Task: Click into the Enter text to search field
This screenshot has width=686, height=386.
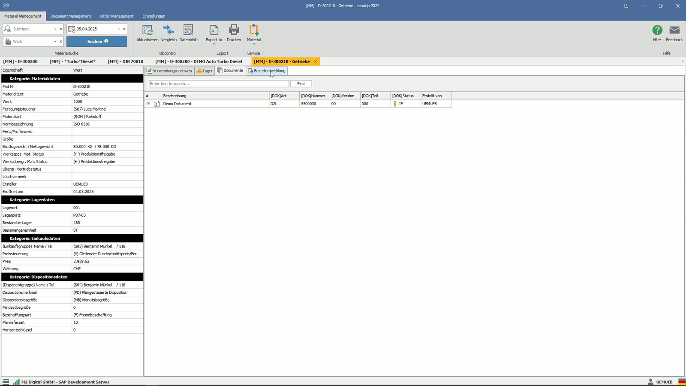Action: click(x=219, y=84)
